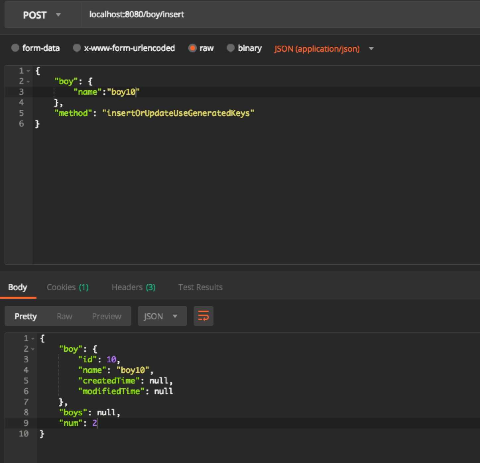Switch to the Test Results tab

coord(200,287)
